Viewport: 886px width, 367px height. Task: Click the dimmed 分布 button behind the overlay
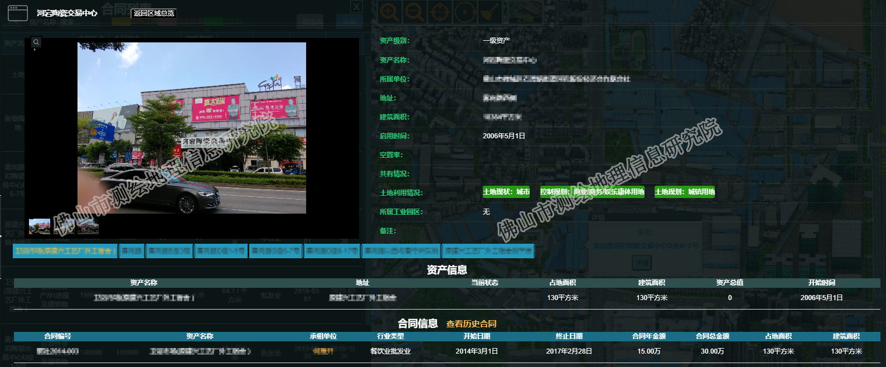pyautogui.click(x=350, y=22)
